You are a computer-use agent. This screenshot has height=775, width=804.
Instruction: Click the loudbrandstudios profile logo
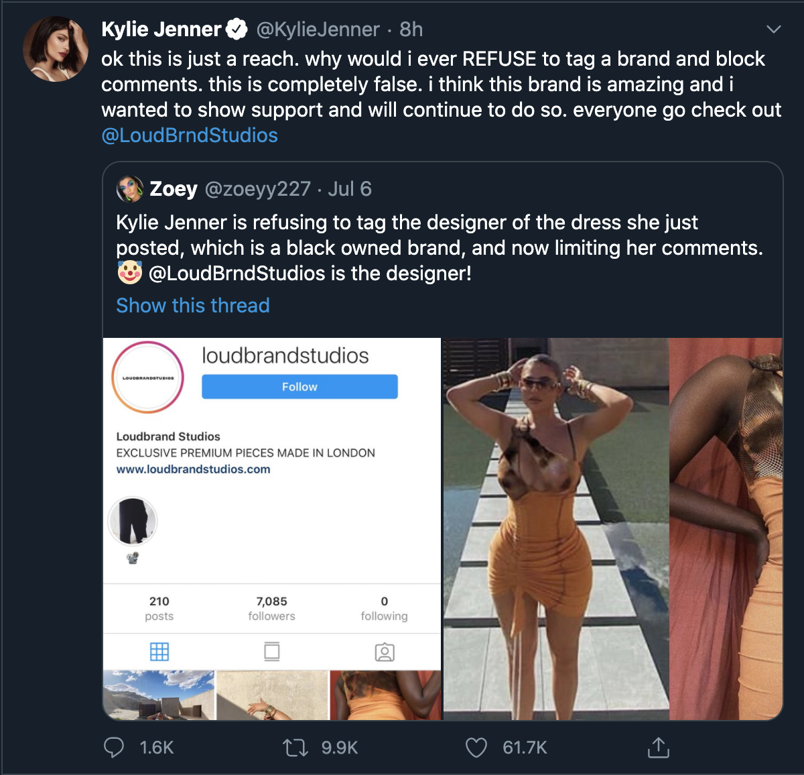pos(148,377)
